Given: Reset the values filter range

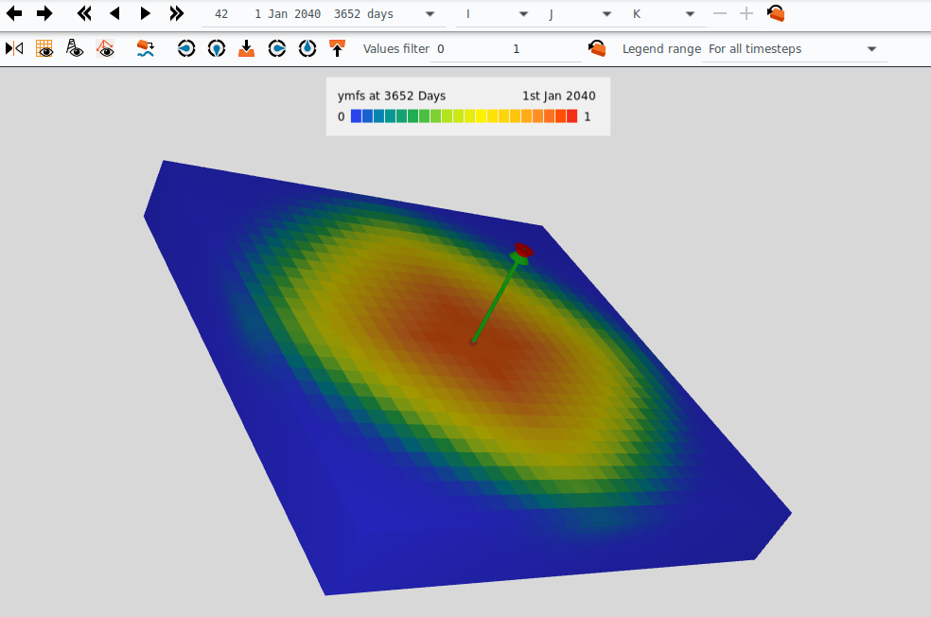Looking at the screenshot, I should 597,48.
